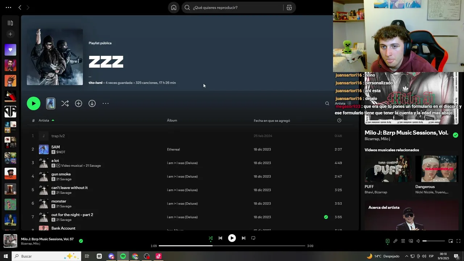The height and width of the screenshot is (261, 464).
Task: Open Spotify home via house icon
Action: (174, 8)
